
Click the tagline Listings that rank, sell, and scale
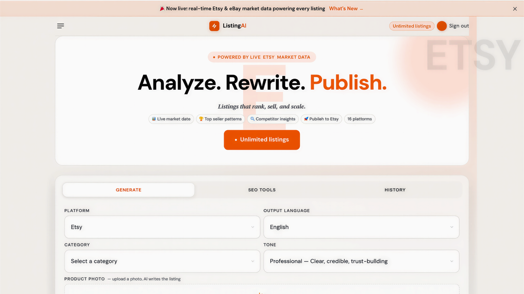(261, 106)
